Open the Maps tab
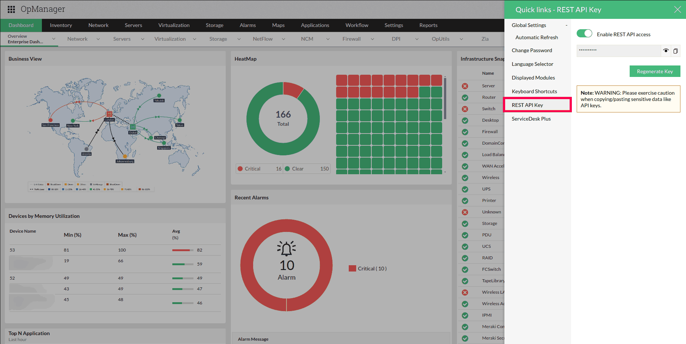The image size is (686, 344). pyautogui.click(x=278, y=25)
